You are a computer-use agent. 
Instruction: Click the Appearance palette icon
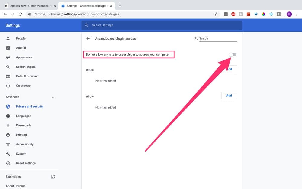(8, 57)
